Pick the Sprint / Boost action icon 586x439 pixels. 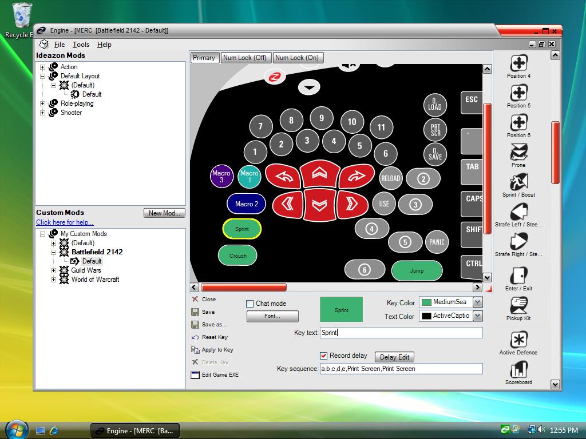tap(518, 182)
